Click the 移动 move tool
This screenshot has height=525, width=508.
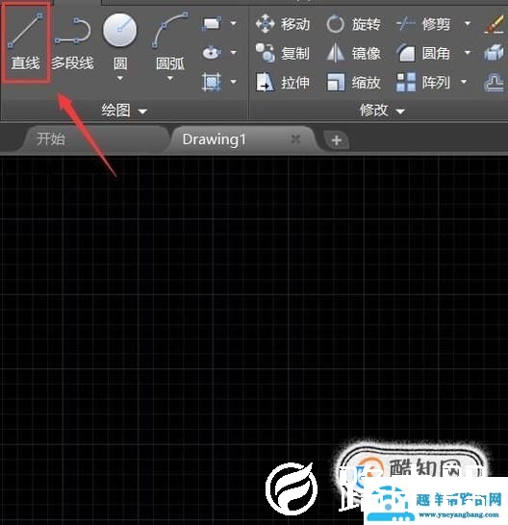tap(283, 24)
